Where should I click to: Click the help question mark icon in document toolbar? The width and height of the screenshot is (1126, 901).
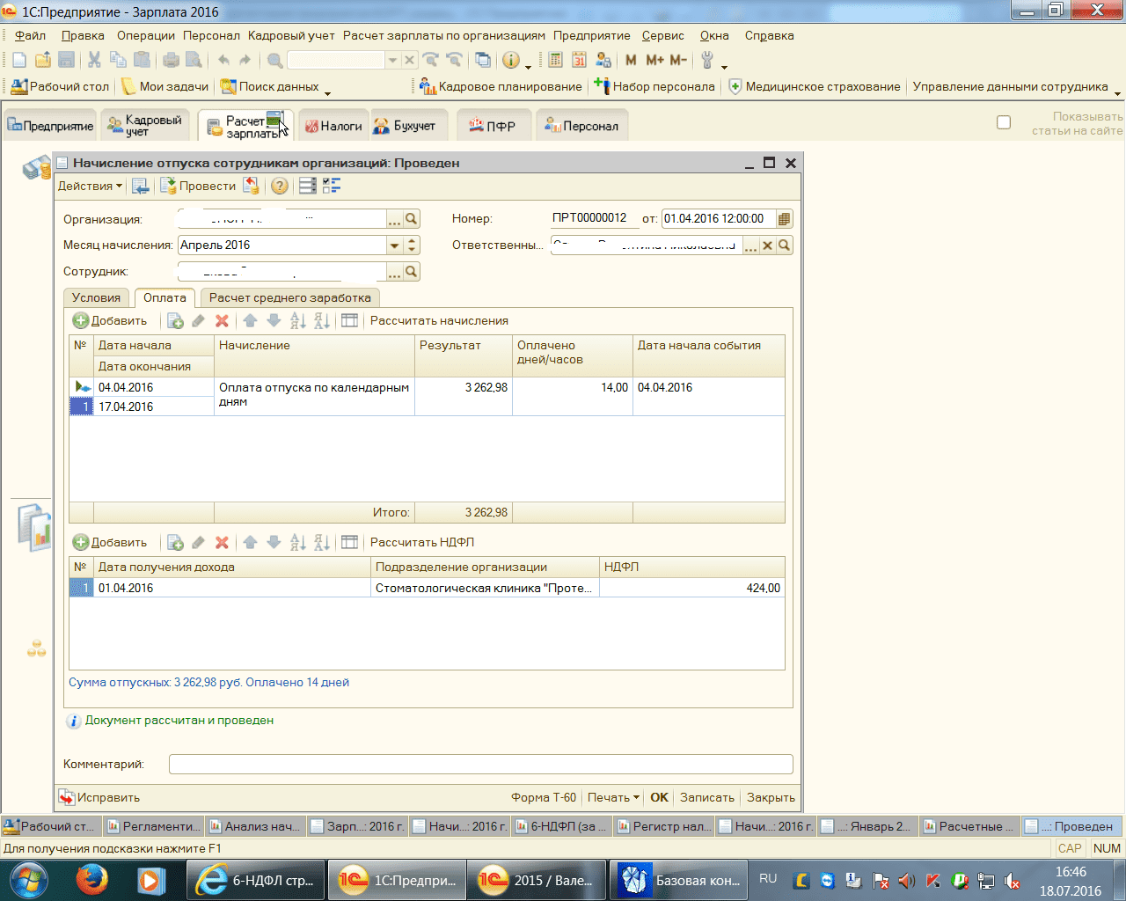(x=279, y=186)
